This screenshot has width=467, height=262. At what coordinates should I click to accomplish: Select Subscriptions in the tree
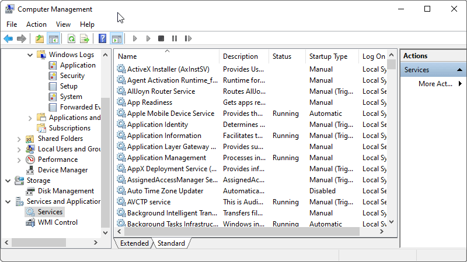pos(69,128)
